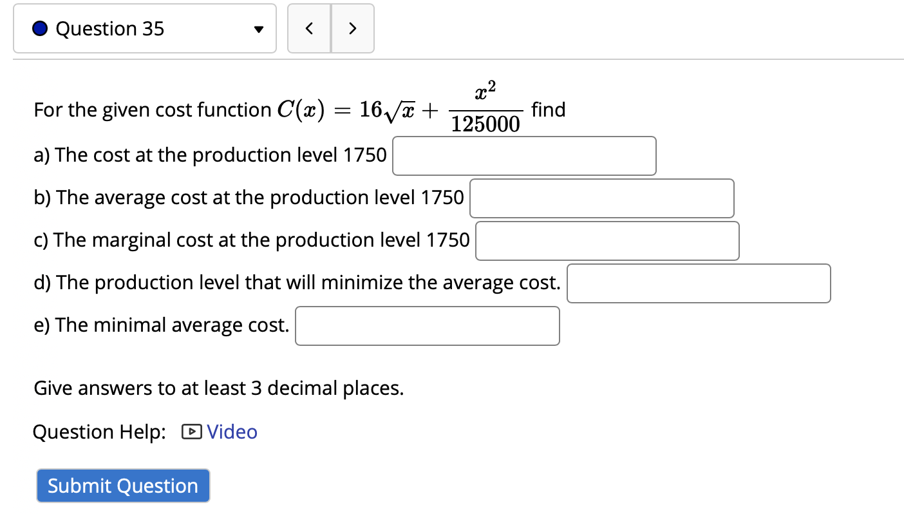Click the marginal cost input for part c
This screenshot has height=514, width=904.
(x=607, y=240)
